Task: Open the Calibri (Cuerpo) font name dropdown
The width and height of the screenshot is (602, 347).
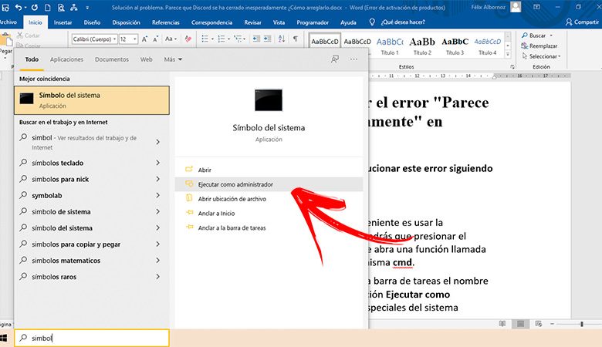Action: pyautogui.click(x=114, y=39)
